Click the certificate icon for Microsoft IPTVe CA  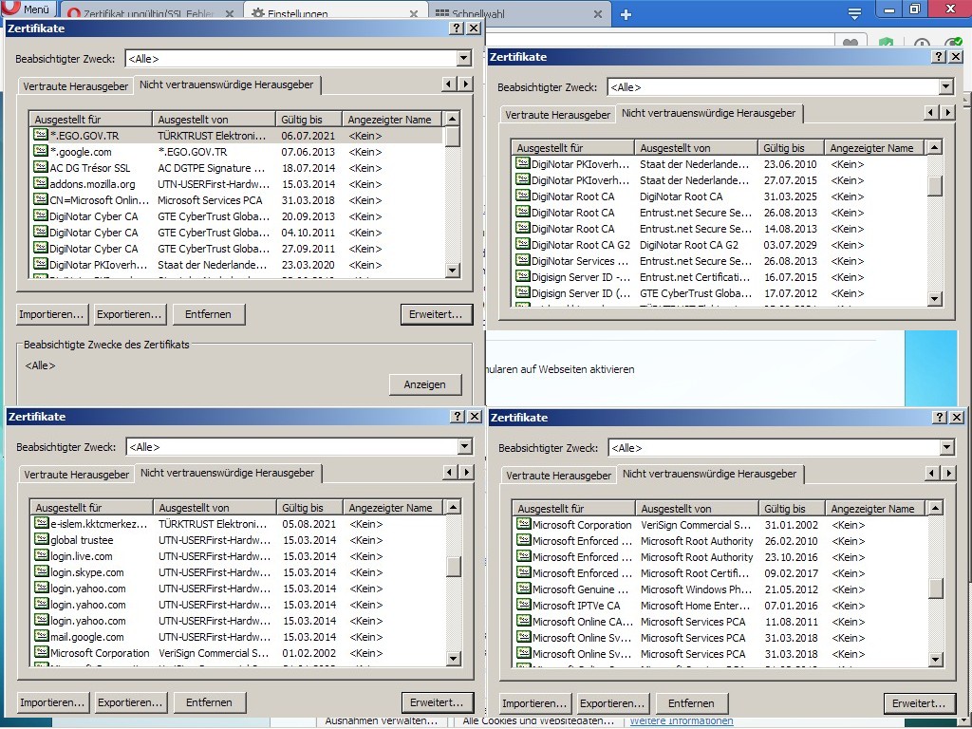click(x=524, y=605)
